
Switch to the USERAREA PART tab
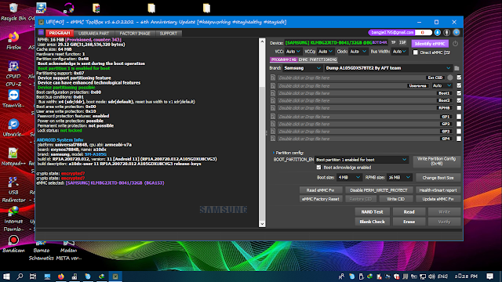click(94, 33)
